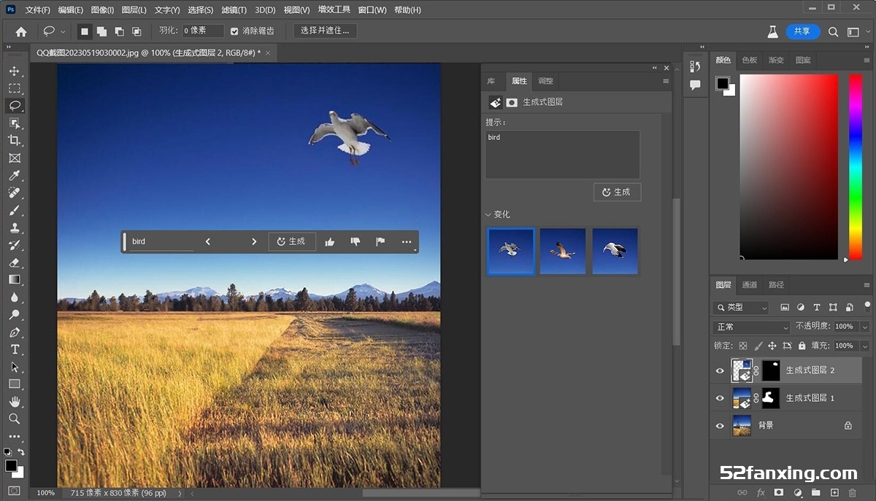Select the second bird variation thumbnail
This screenshot has height=501, width=876.
pos(563,251)
